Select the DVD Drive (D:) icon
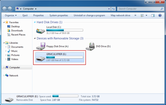The width and height of the screenshot is (166, 105). click(90, 46)
